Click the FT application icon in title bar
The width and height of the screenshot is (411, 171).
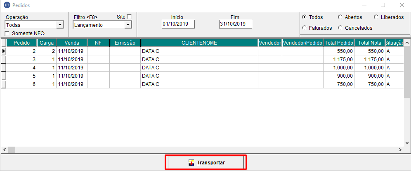click(7, 5)
